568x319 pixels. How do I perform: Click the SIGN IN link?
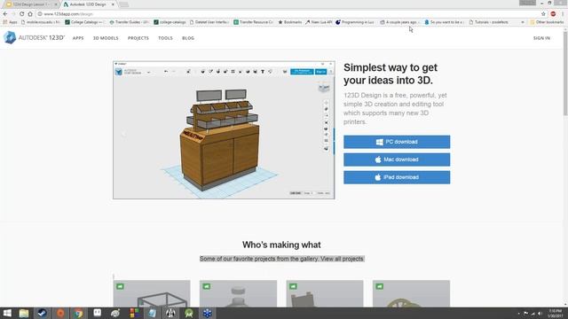[x=541, y=38]
